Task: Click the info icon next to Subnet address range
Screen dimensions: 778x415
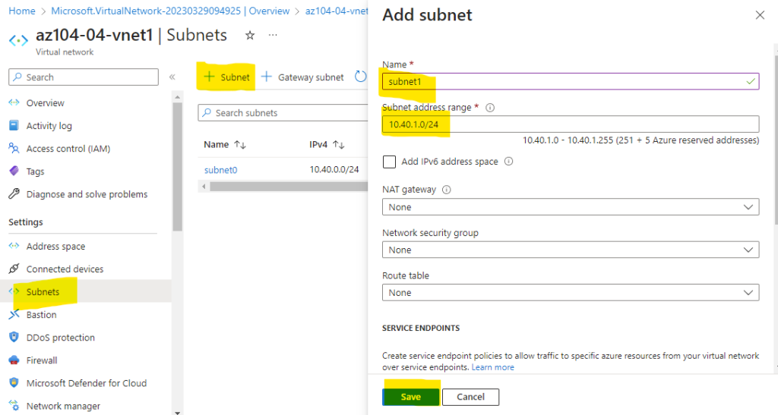Action: (490, 108)
